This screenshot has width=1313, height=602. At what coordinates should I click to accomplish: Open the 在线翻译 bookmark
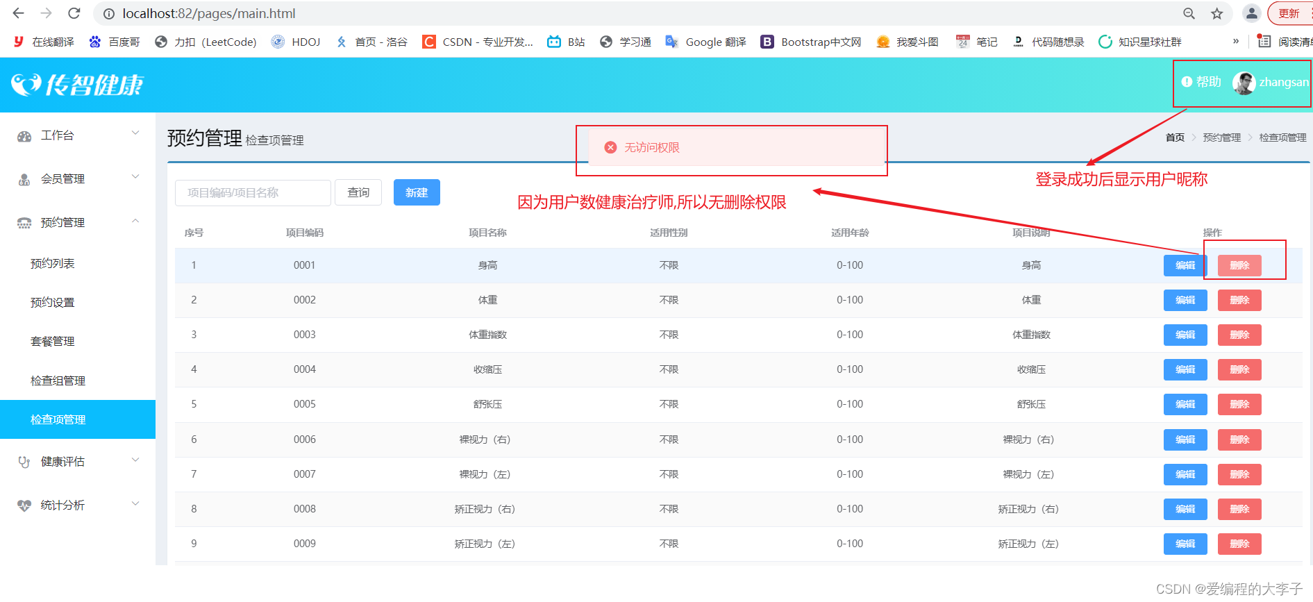coord(44,42)
